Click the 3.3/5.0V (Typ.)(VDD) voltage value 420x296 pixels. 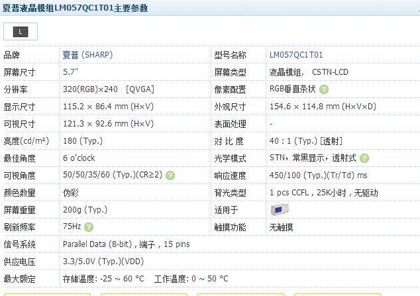103,262
